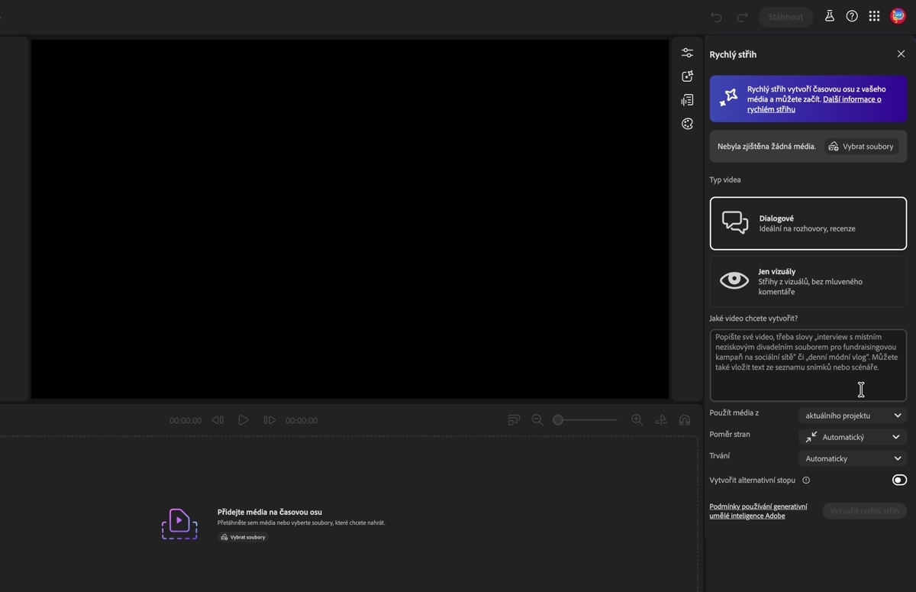Click the Jen vizuály eye icon

pyautogui.click(x=734, y=280)
